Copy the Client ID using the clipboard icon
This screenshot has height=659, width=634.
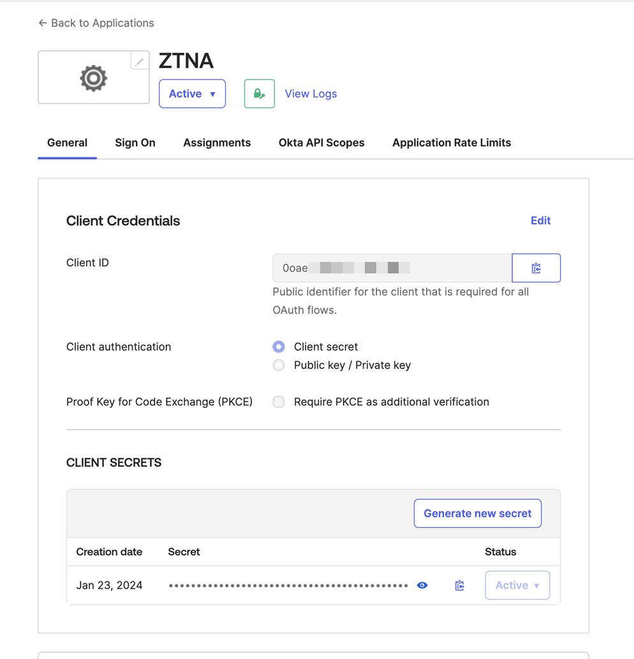536,268
